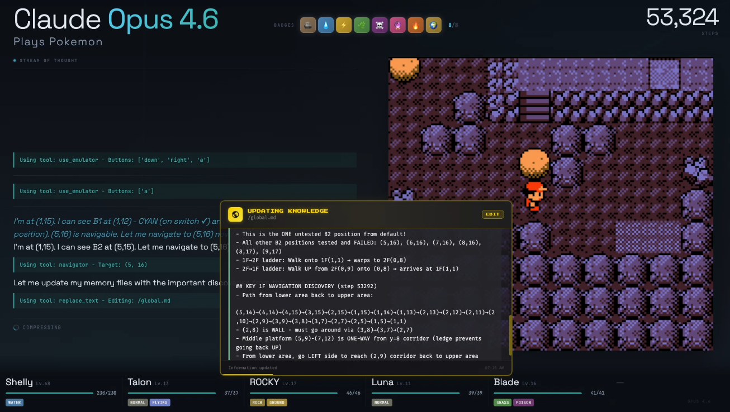The image size is (730, 412).
Task: Click the step counter value 53,324
Action: [682, 17]
